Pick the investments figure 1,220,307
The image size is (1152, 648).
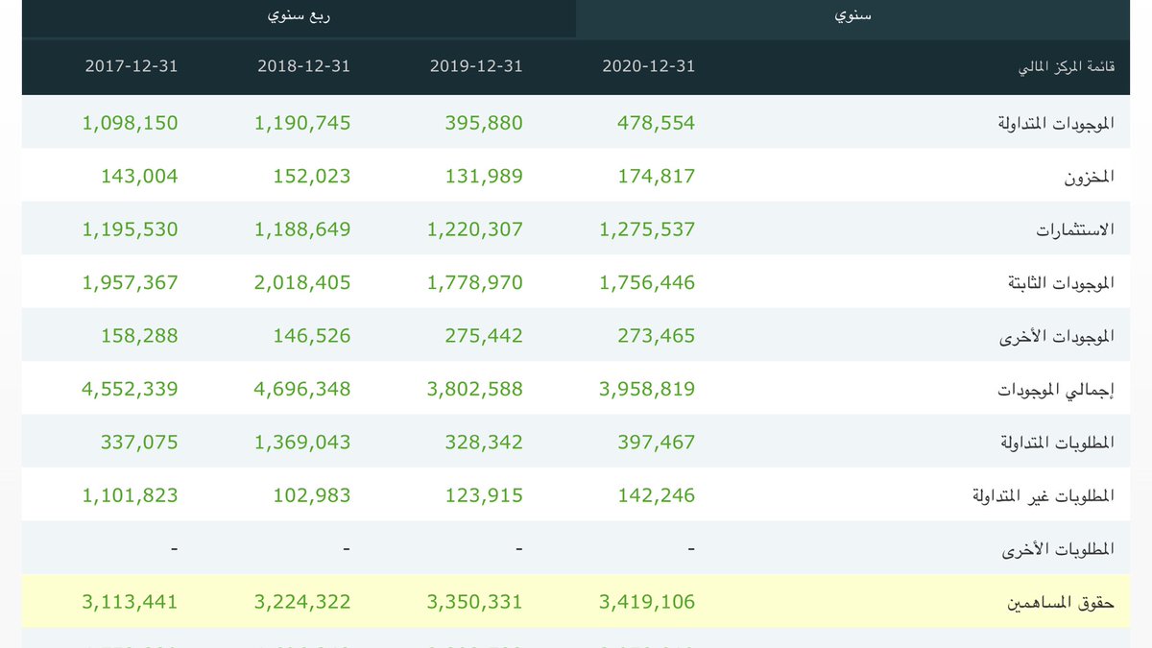pyautogui.click(x=475, y=230)
